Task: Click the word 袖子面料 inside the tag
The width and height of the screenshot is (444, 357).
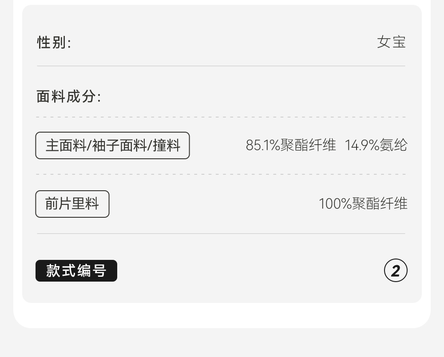Action: pyautogui.click(x=120, y=145)
